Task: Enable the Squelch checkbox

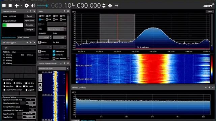Action: coord(39,42)
